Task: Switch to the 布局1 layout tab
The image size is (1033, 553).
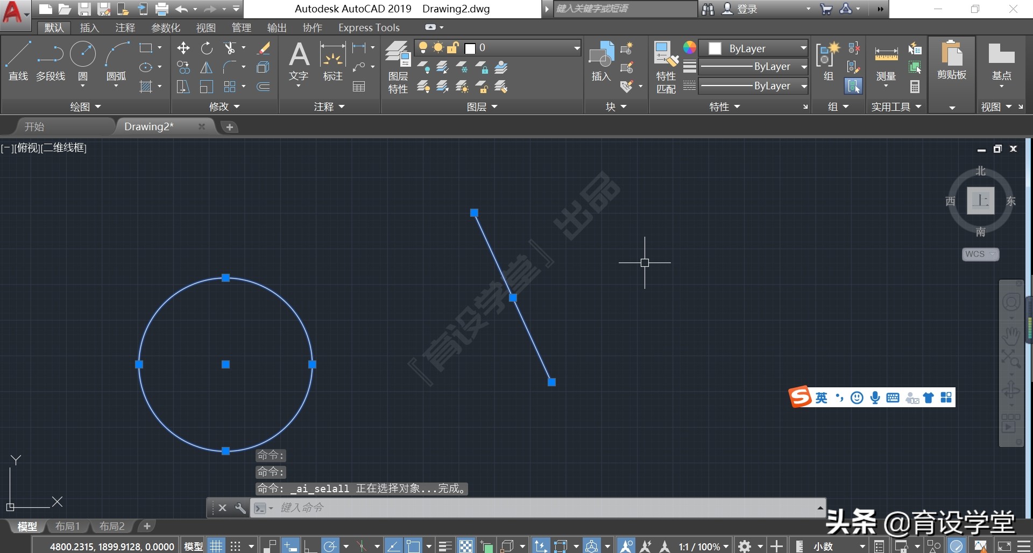Action: 67,526
